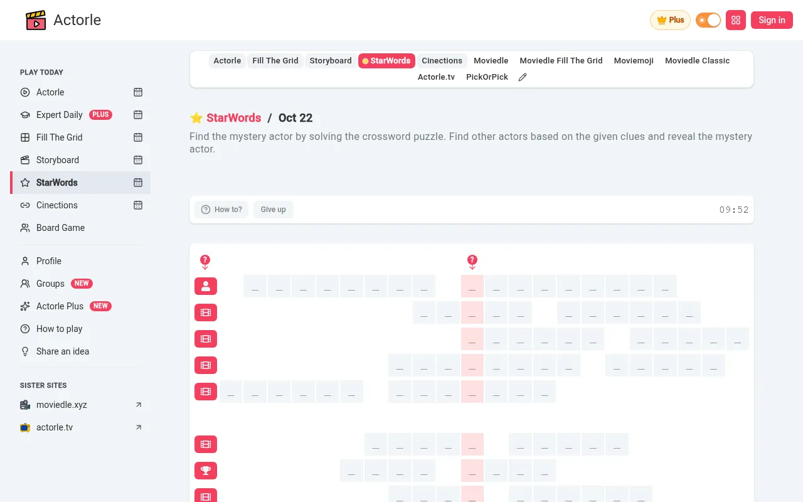Open the Moviedle Classic tab

(x=697, y=61)
